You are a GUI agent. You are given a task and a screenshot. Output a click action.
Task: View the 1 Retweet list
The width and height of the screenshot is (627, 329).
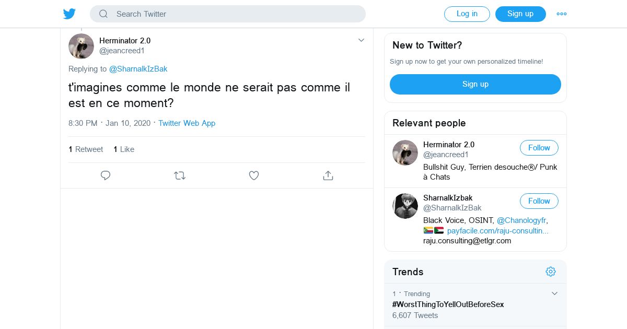click(86, 149)
